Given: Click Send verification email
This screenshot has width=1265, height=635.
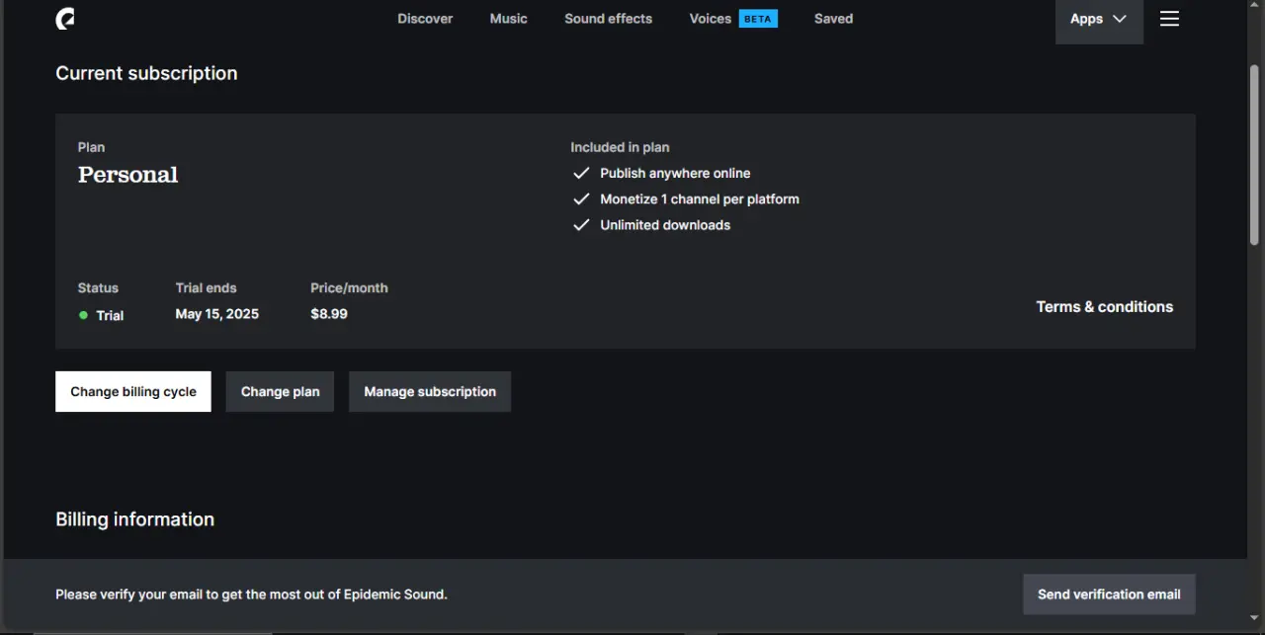Looking at the screenshot, I should (1109, 595).
